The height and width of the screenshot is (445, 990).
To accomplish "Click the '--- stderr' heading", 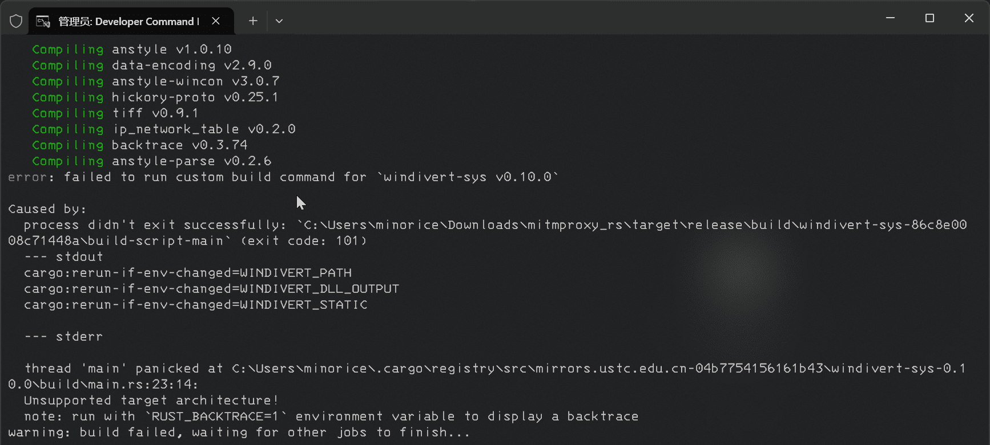I will pyautogui.click(x=63, y=337).
